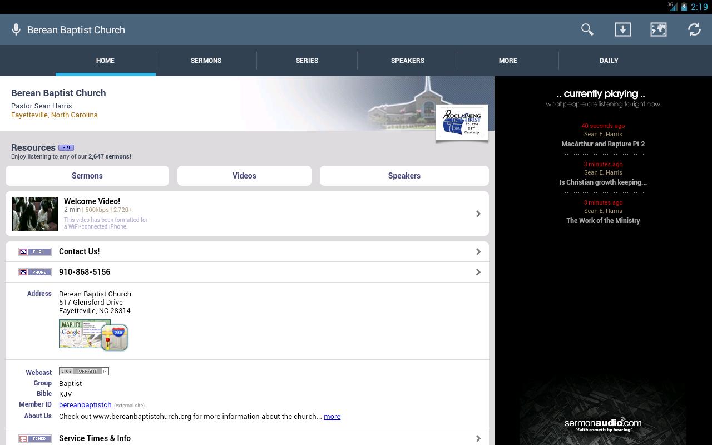Tap the currently playing heading
The image size is (712, 445).
tap(601, 94)
